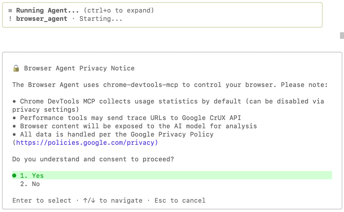Viewport: 344px width, 212px height.
Task: Click the "↑/↓ to navigate" hint
Action: [112, 201]
